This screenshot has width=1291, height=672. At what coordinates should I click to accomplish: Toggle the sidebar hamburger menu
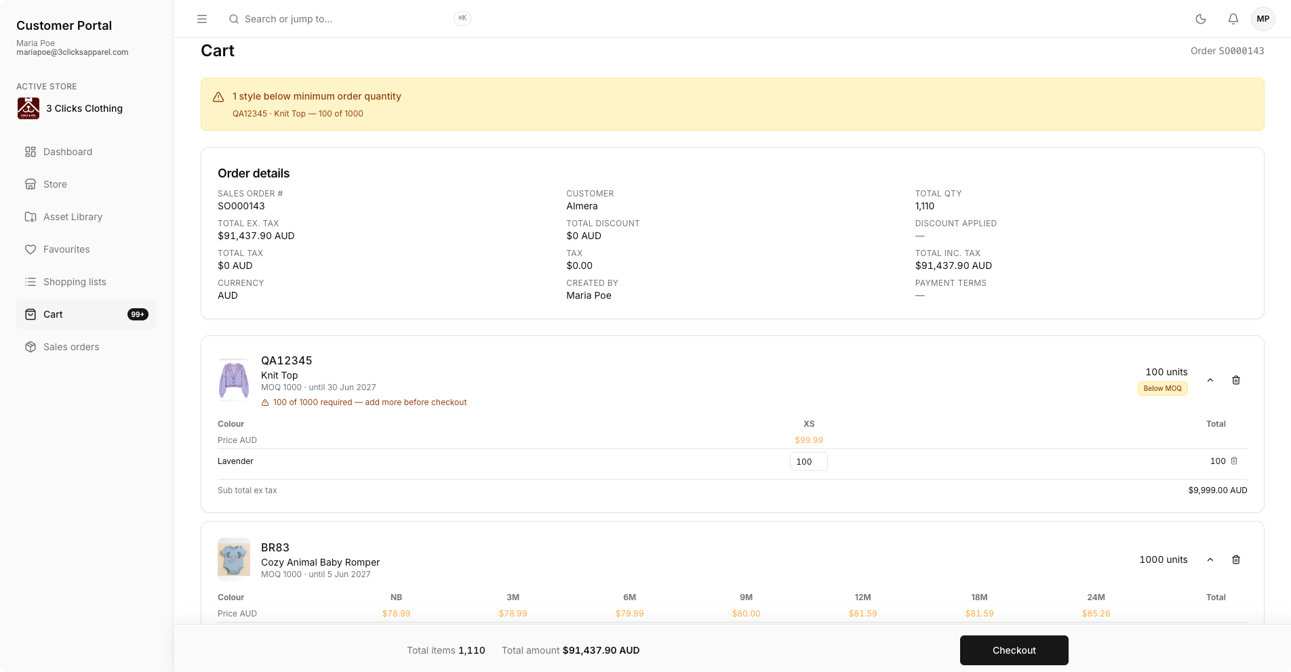point(202,19)
